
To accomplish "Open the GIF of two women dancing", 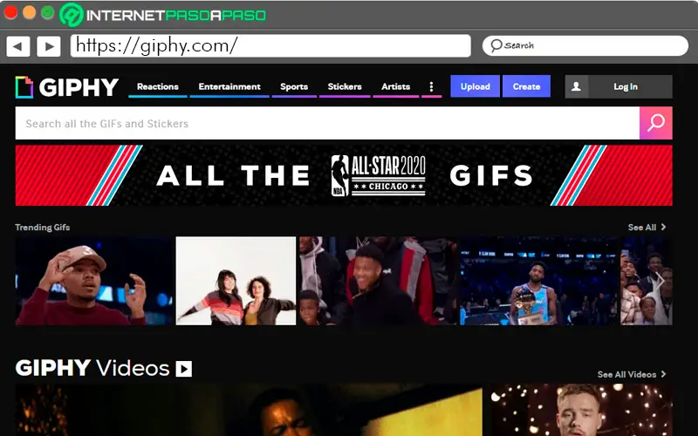I will [236, 281].
